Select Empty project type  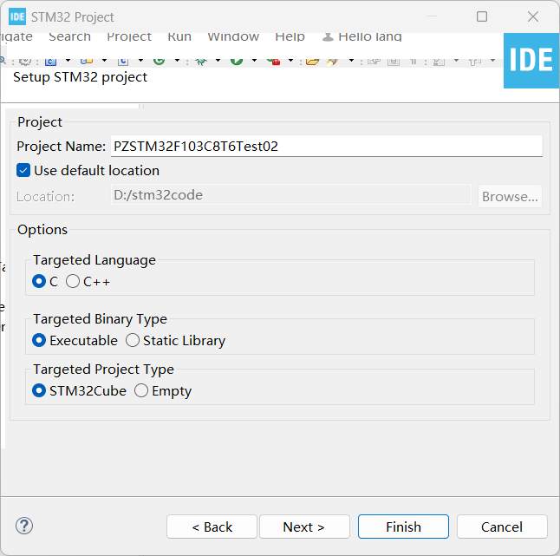click(141, 391)
